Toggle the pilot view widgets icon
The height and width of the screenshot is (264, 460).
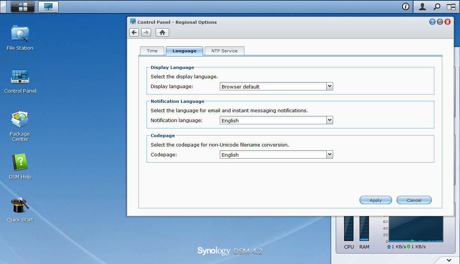point(451,6)
